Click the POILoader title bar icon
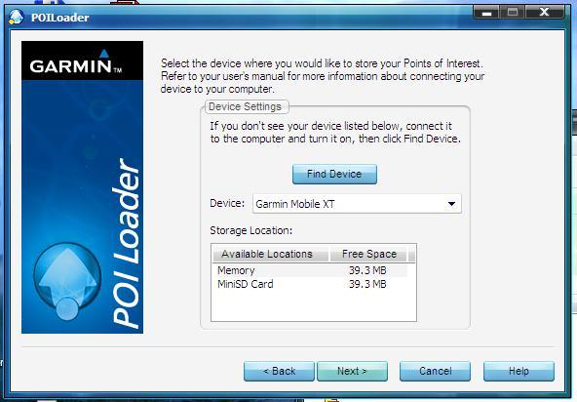 (x=17, y=18)
